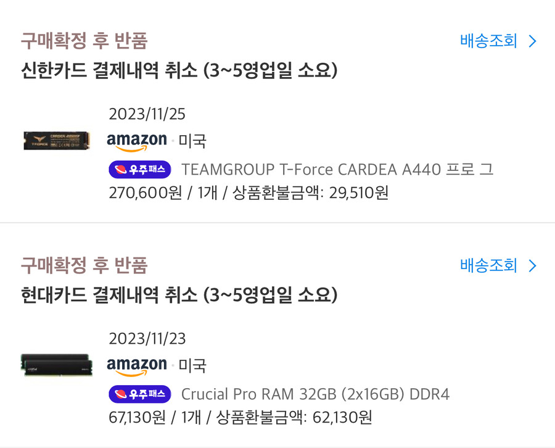Image resolution: width=555 pixels, height=448 pixels.
Task: Tap the 우주패스 badge beside TEAMGROUP T-Force
Action: pyautogui.click(x=140, y=169)
